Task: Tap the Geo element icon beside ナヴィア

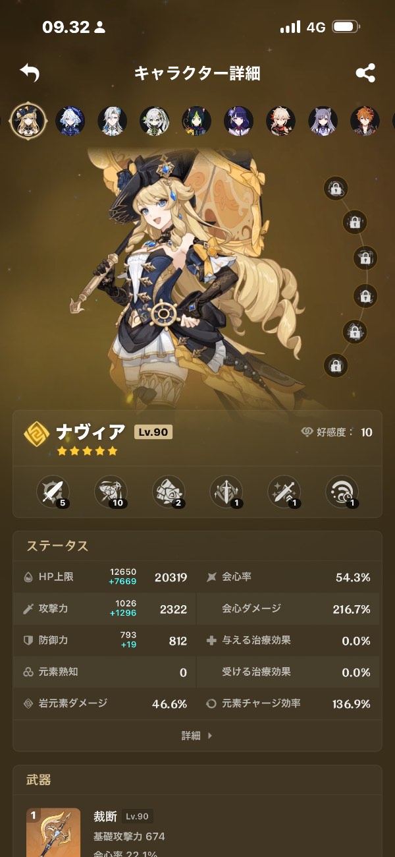Action: [36, 434]
